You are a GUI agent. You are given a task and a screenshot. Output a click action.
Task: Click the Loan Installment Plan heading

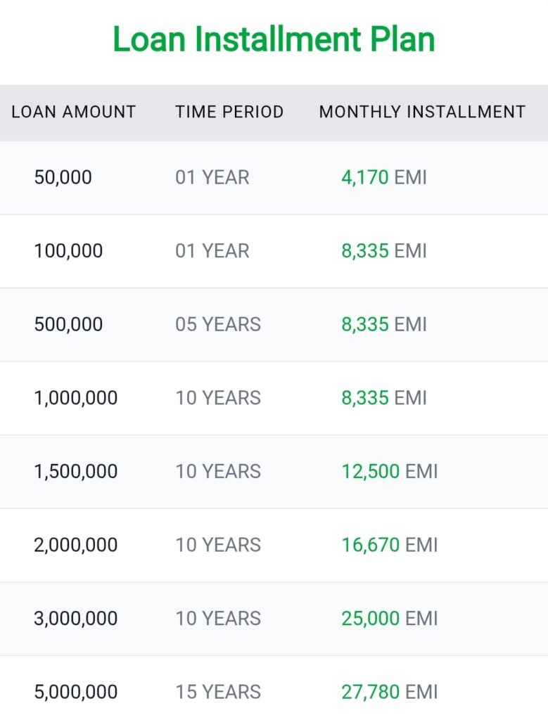click(x=274, y=39)
